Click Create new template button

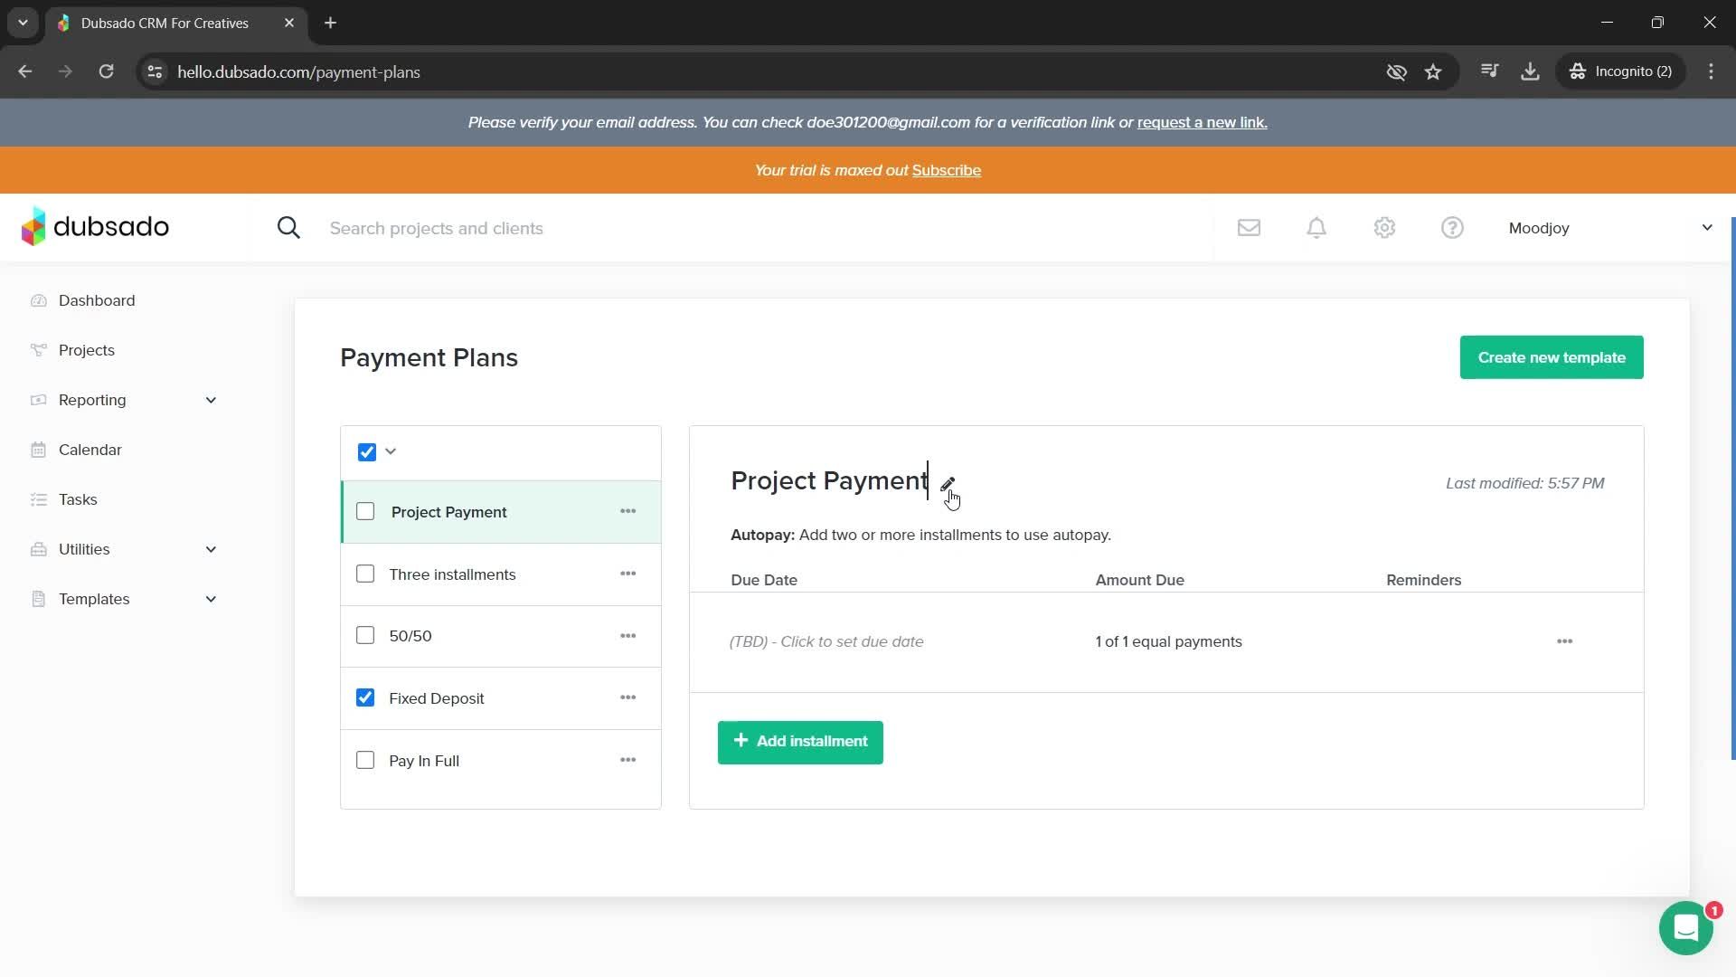coord(1552,357)
